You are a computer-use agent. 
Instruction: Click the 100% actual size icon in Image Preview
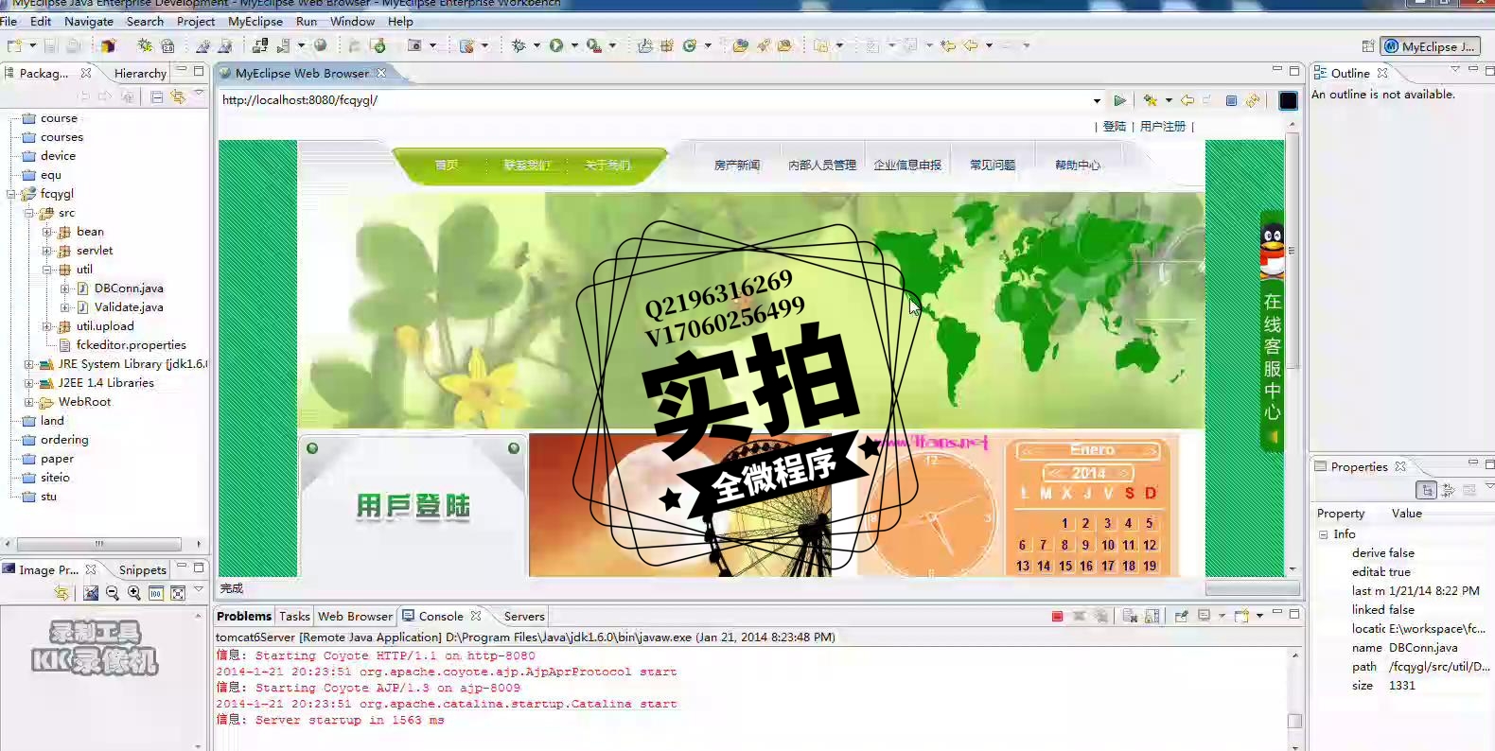coord(156,593)
